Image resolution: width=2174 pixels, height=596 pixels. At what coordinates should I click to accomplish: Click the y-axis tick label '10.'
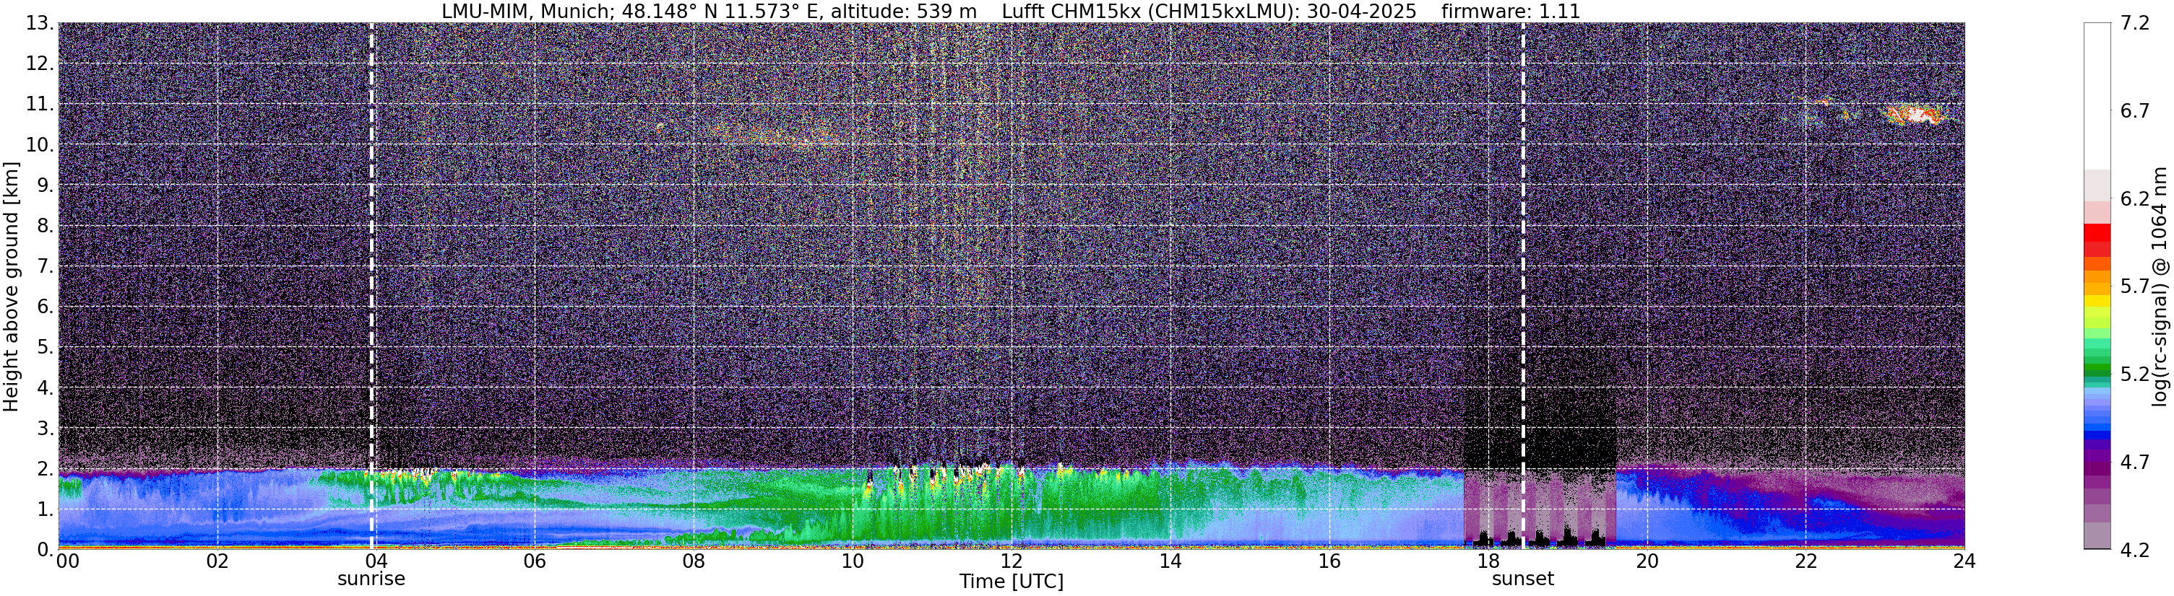pos(40,144)
